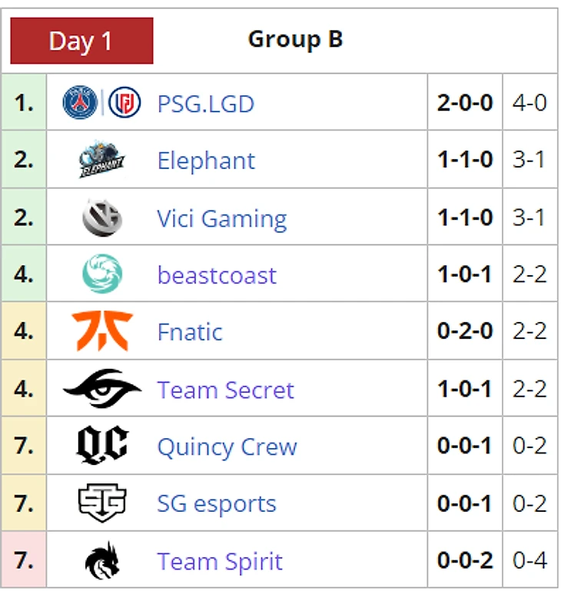Follow the beastcoast link
561x591 pixels.
click(217, 275)
